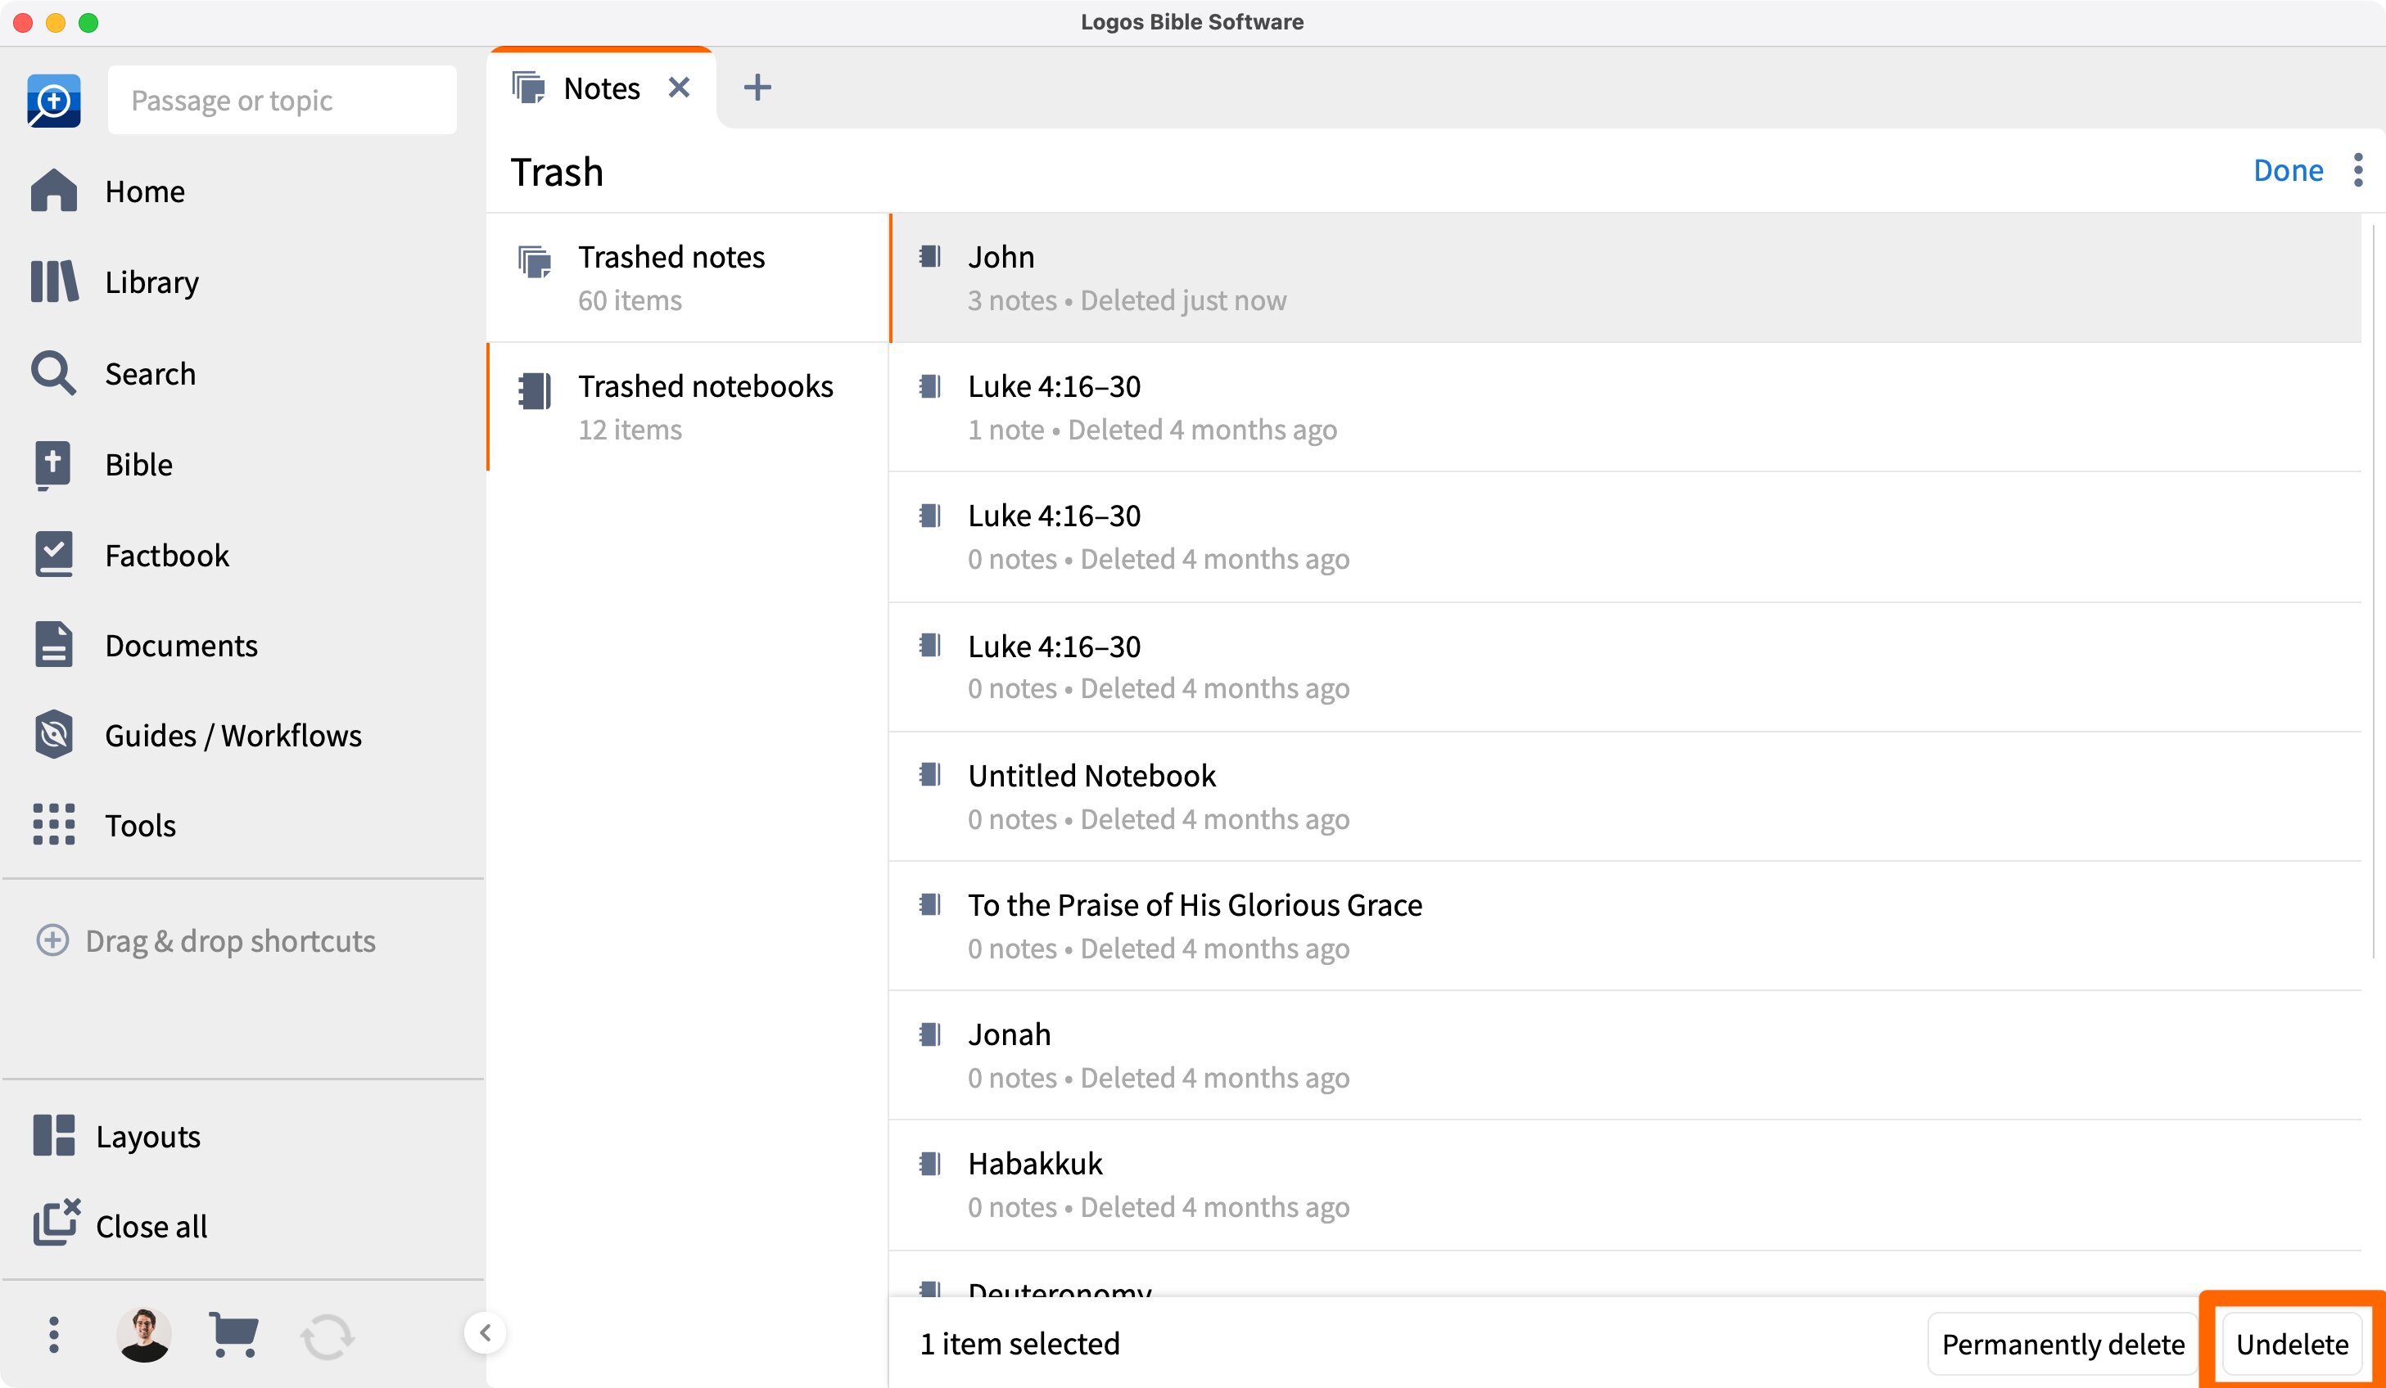This screenshot has width=2386, height=1388.
Task: Click the trash list vertical scrollbar
Action: point(2373,592)
